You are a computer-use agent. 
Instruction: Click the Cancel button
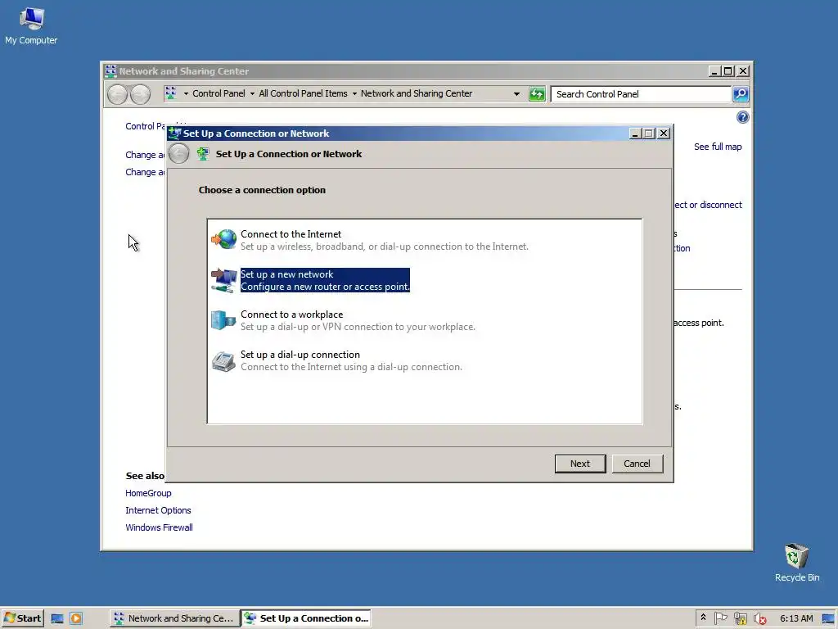tap(637, 464)
